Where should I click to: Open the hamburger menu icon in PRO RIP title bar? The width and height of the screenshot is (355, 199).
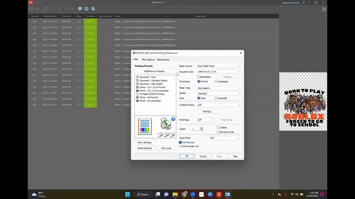[303, 2]
